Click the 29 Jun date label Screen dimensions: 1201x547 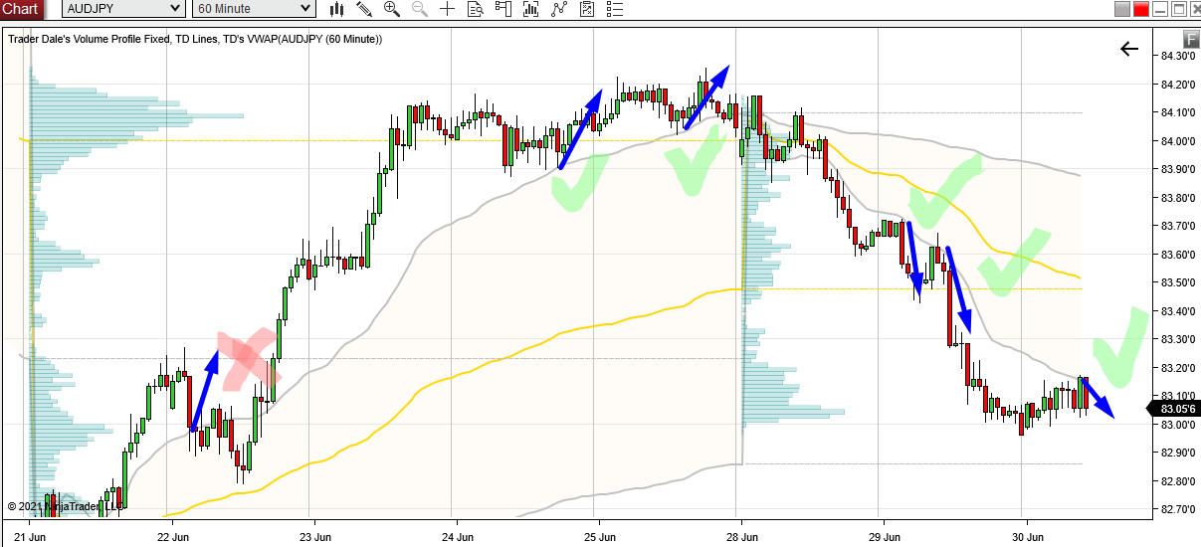click(883, 535)
